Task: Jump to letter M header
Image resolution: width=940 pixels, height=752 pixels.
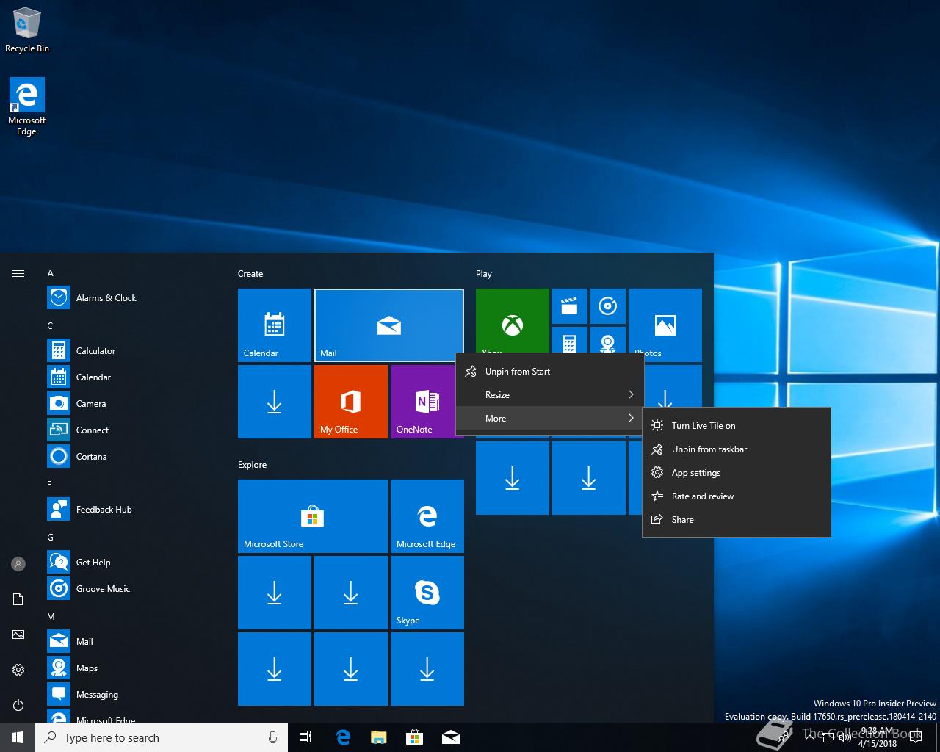Action: pos(51,617)
